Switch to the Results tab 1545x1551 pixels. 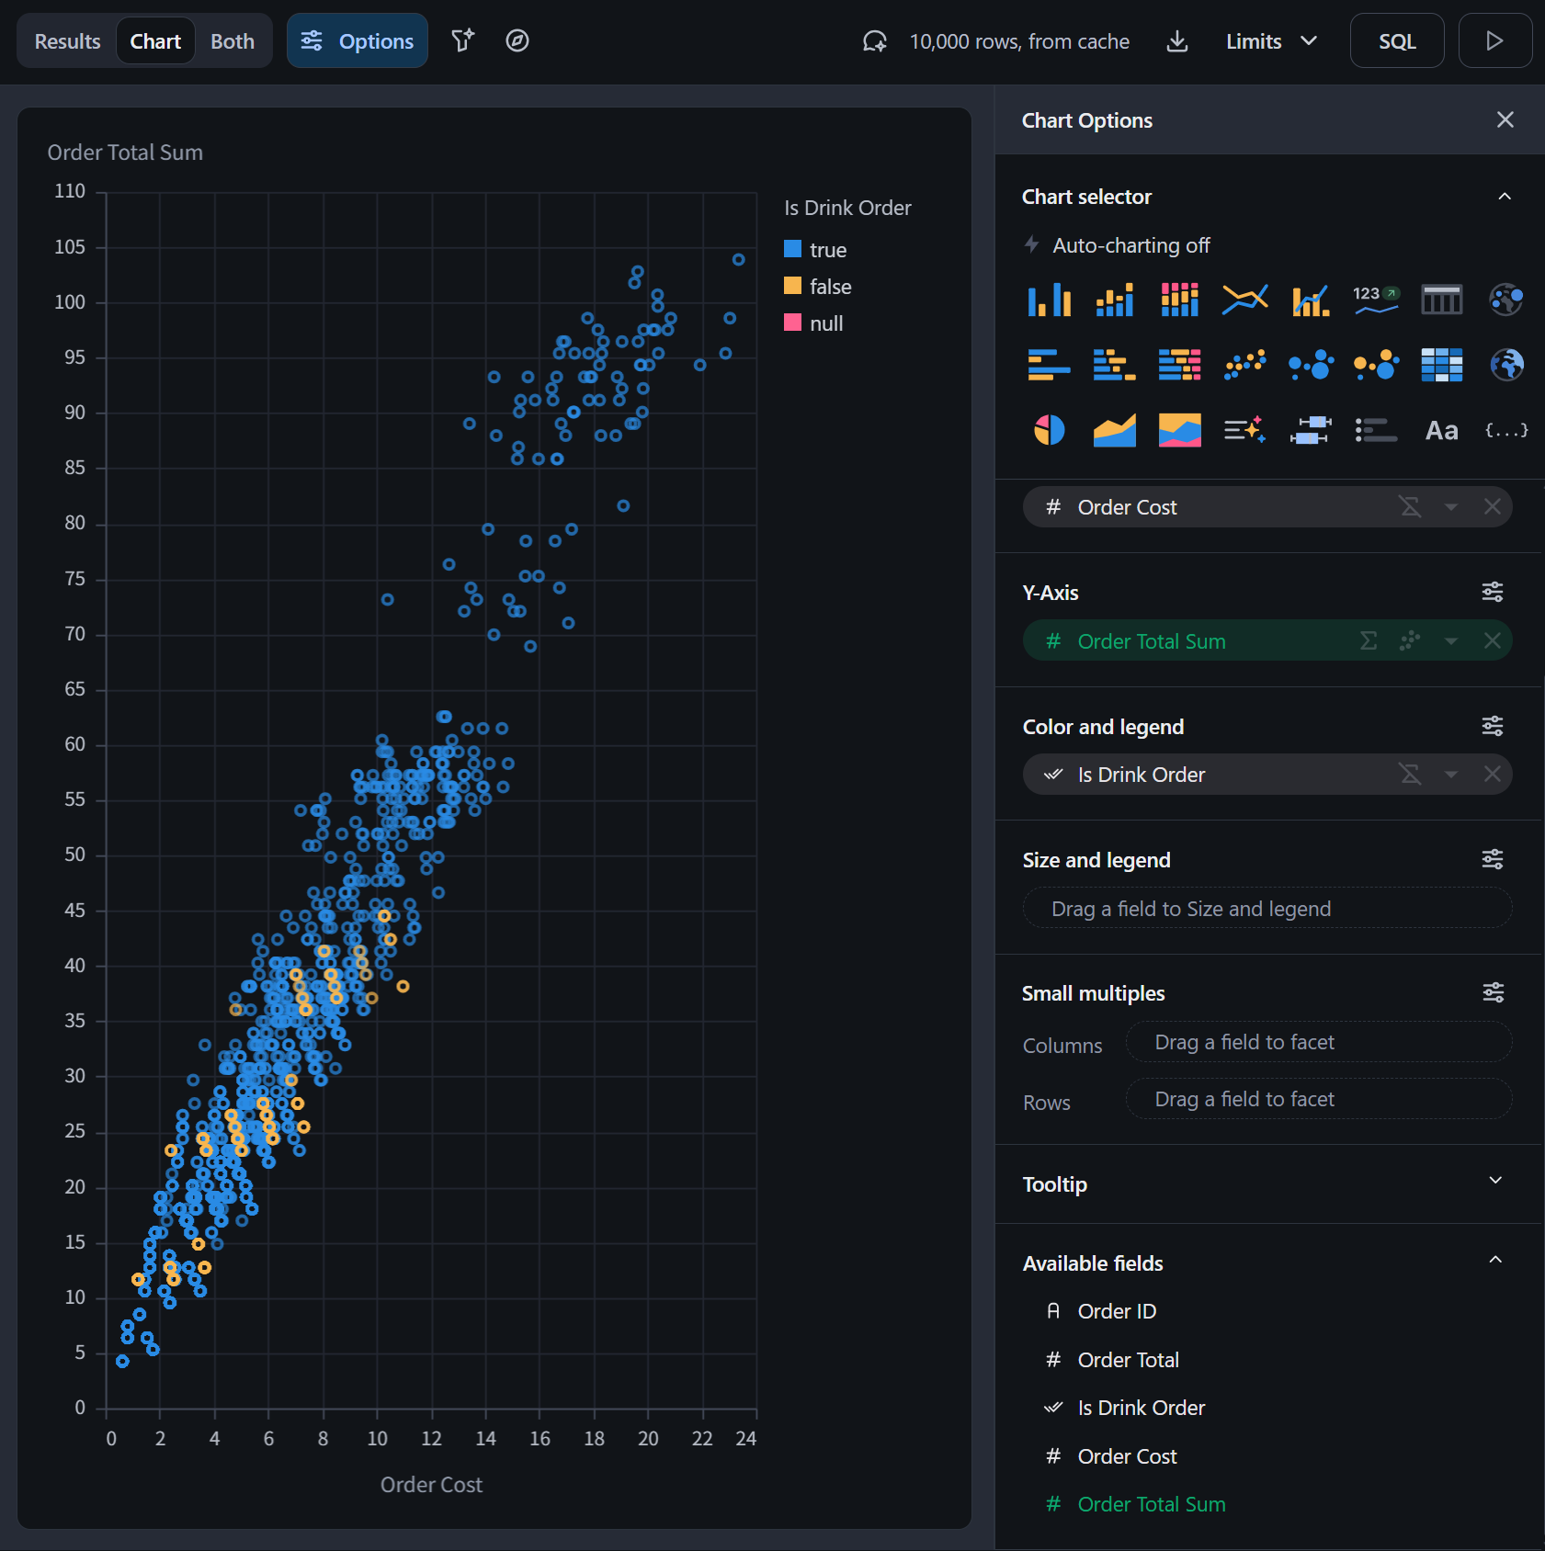(x=67, y=41)
